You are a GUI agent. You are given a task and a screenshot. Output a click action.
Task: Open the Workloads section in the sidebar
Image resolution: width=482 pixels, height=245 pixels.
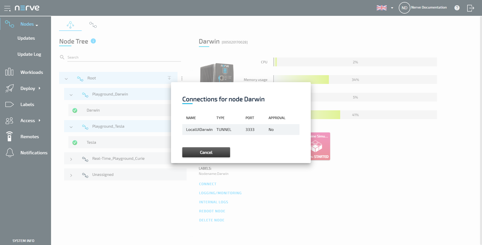pos(32,72)
